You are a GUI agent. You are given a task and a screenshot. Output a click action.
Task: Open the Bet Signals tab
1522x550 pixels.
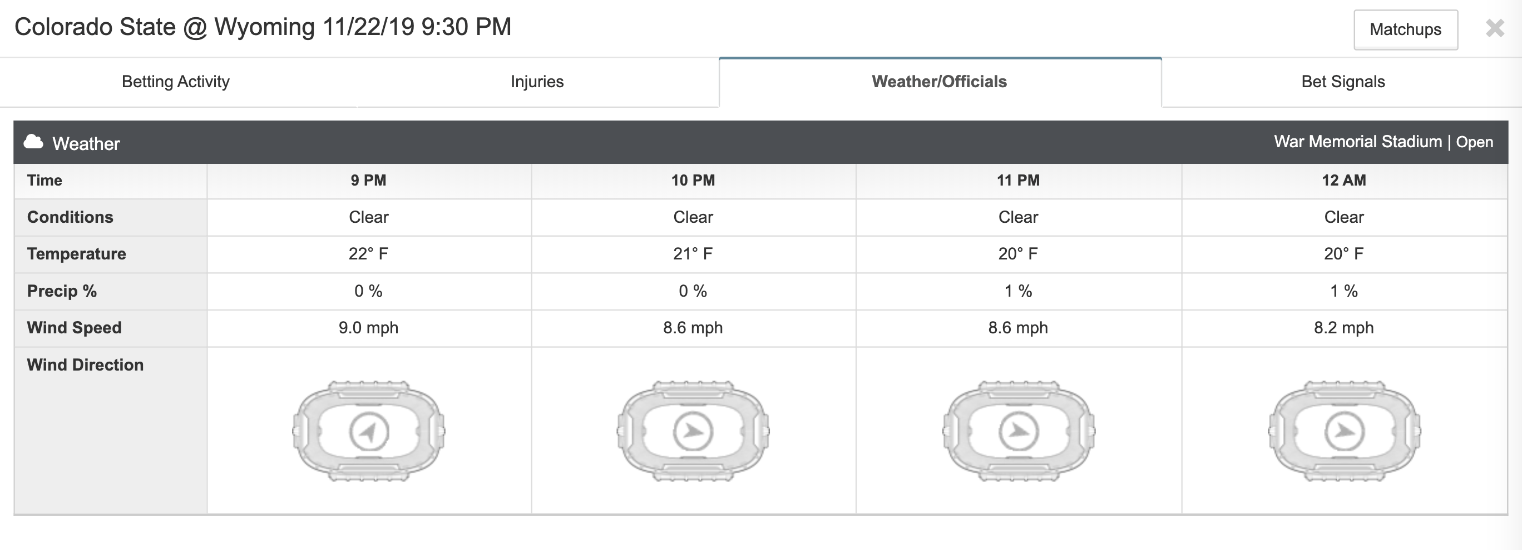1343,82
